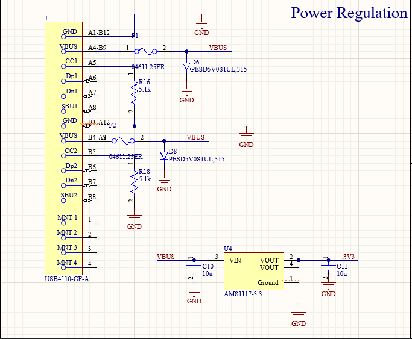
Task: Click the 'R16' designator text
Action: [x=144, y=82]
